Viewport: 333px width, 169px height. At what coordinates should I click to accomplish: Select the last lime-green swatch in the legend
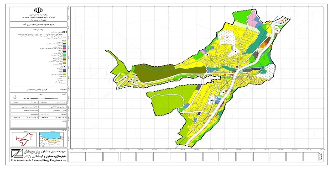click(x=64, y=74)
